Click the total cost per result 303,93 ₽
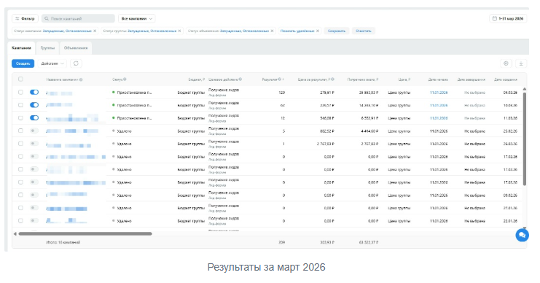This screenshot has height=283, width=540. pos(327,242)
